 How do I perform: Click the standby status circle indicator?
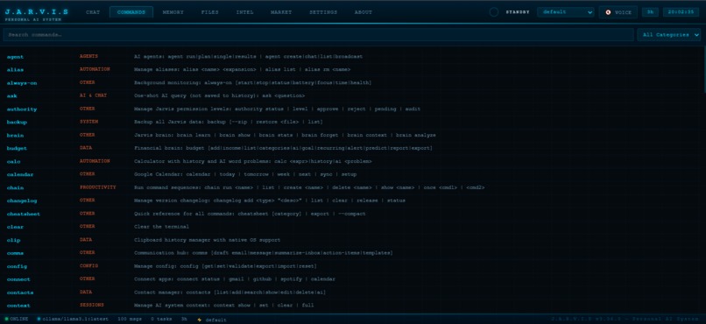(494, 12)
